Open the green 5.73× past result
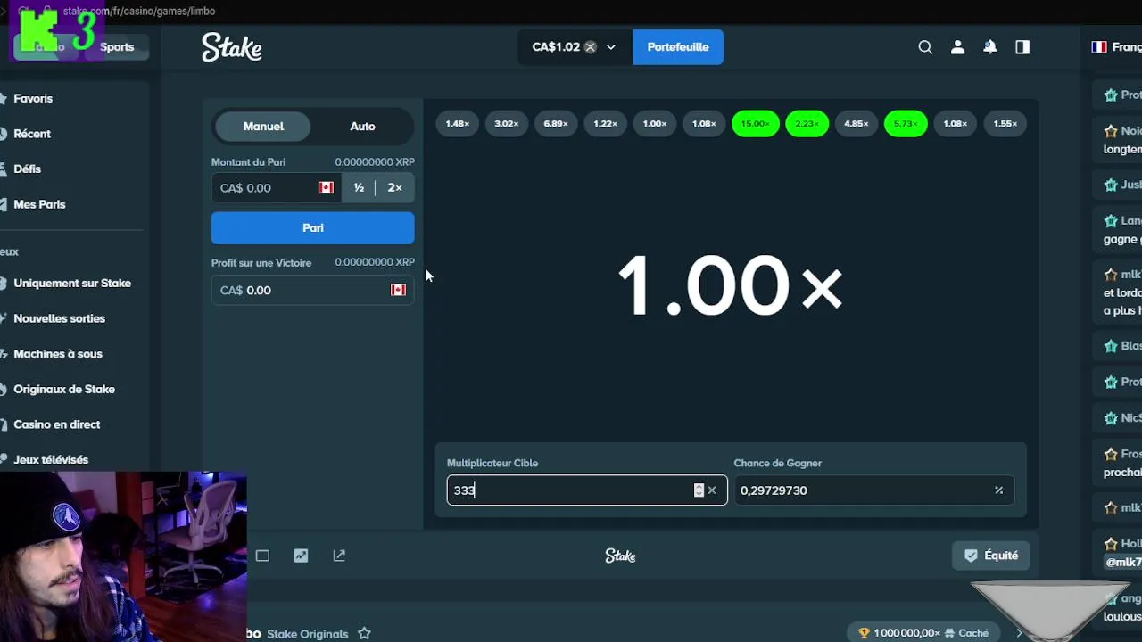1142x642 pixels. pos(906,124)
